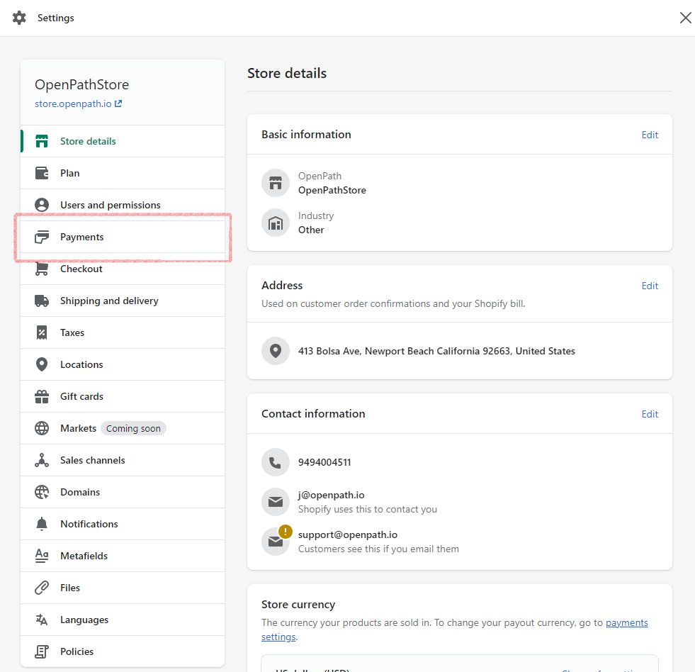Viewport: 695px width, 672px height.
Task: Open the Policies section
Action: (123, 651)
